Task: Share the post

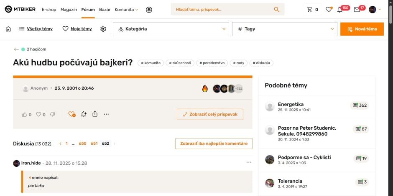Action: pyautogui.click(x=95, y=114)
